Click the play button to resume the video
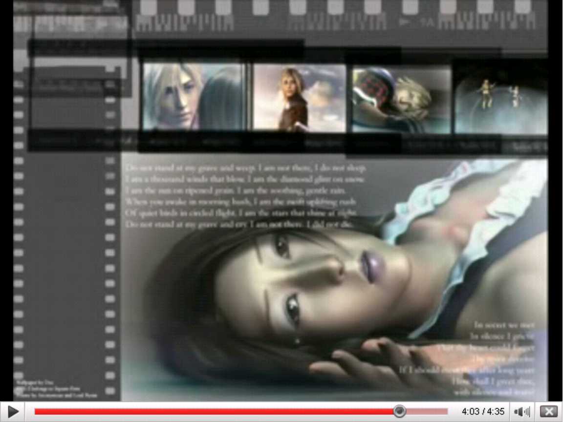563x422 pixels. tap(13, 412)
